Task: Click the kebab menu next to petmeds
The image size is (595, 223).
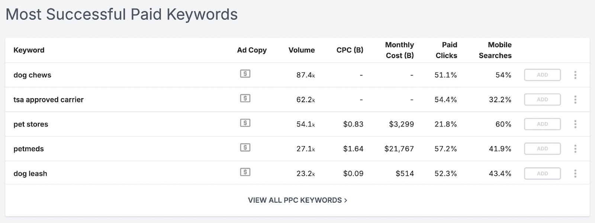Action: (x=575, y=148)
